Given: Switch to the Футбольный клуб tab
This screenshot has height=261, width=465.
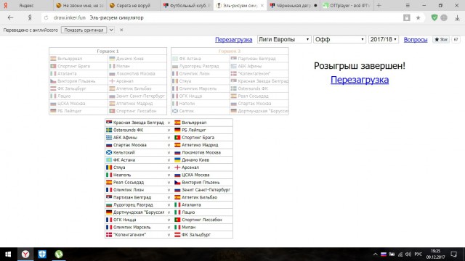Looking at the screenshot, I should coord(187,5).
